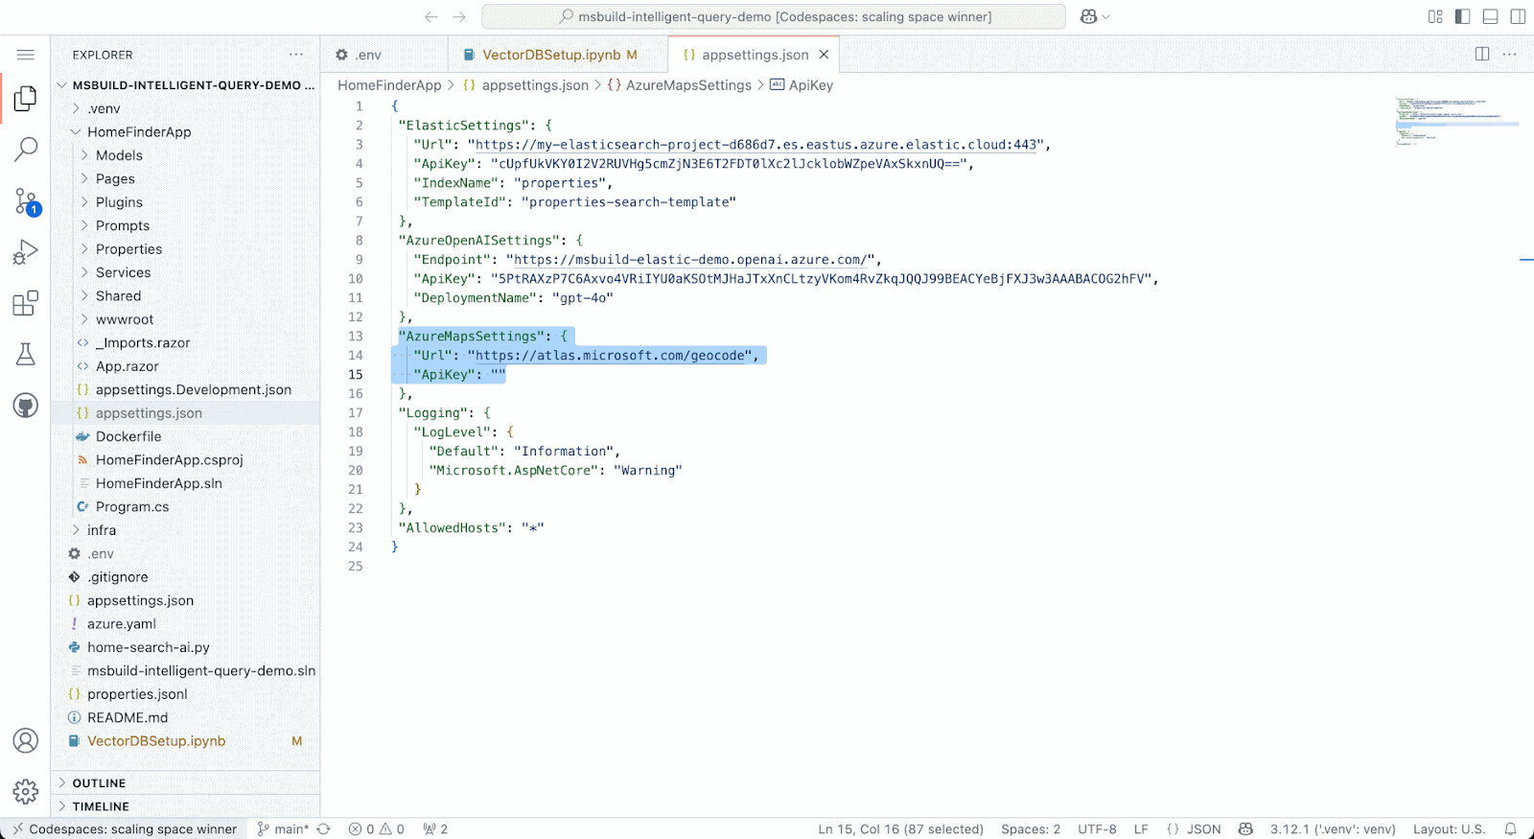Click the Accounts icon
1534x839 pixels.
(x=26, y=740)
